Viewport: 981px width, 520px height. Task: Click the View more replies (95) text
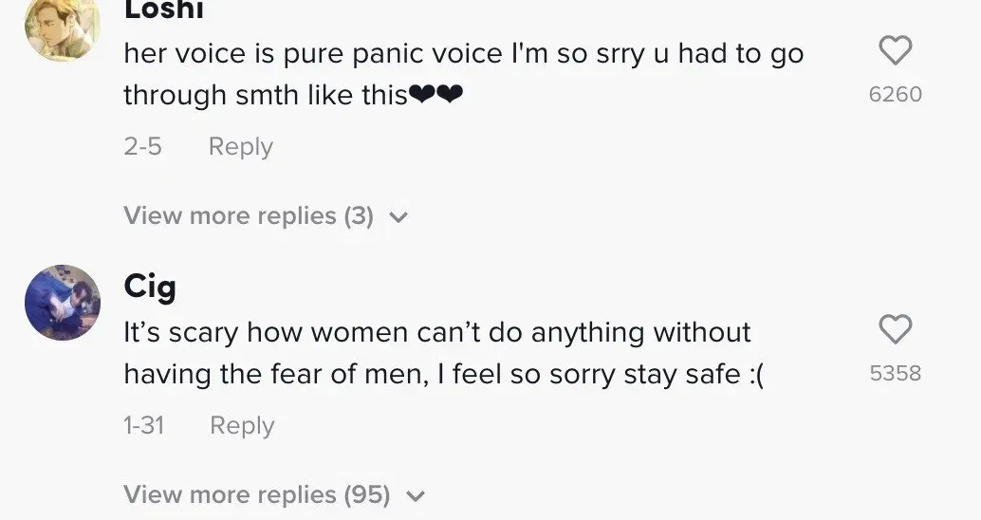tap(256, 494)
